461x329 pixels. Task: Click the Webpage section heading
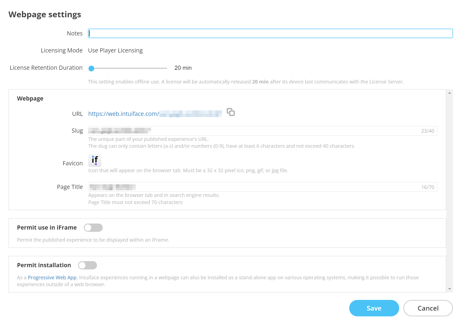coord(30,98)
